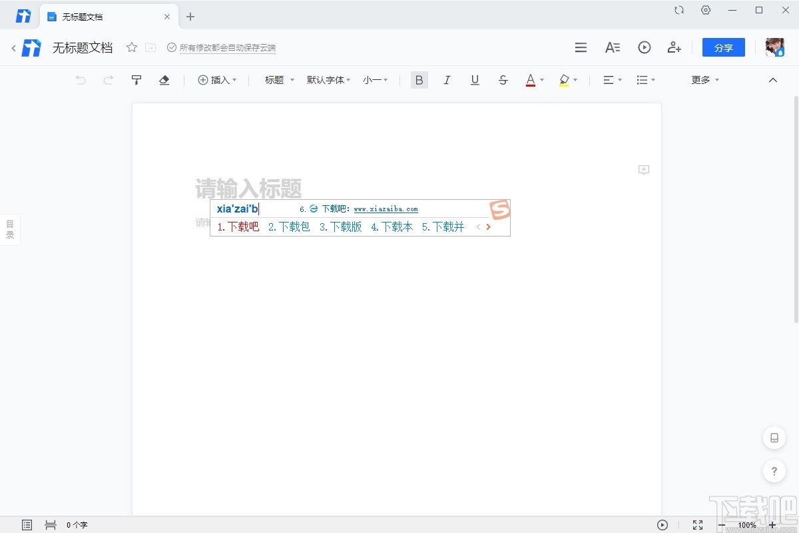Viewport: 799px width, 533px height.
Task: Click the add collaborator icon
Action: click(x=674, y=47)
